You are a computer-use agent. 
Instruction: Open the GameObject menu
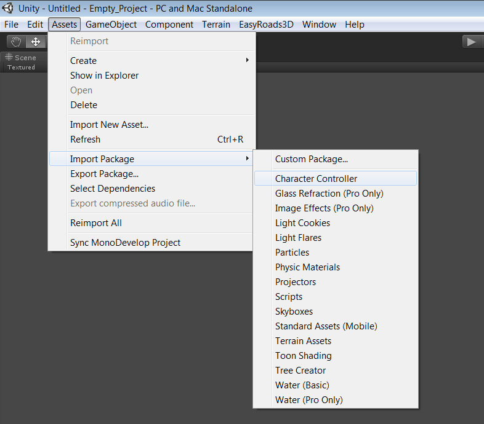coord(111,25)
